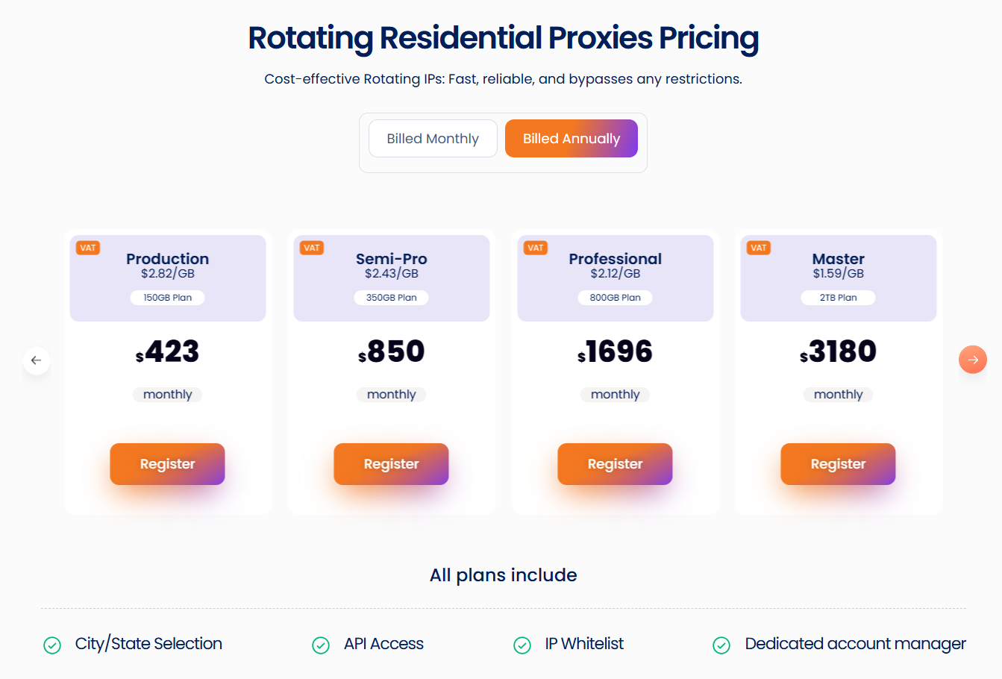Register for the Professional plan
This screenshot has width=1002, height=679.
coord(615,464)
